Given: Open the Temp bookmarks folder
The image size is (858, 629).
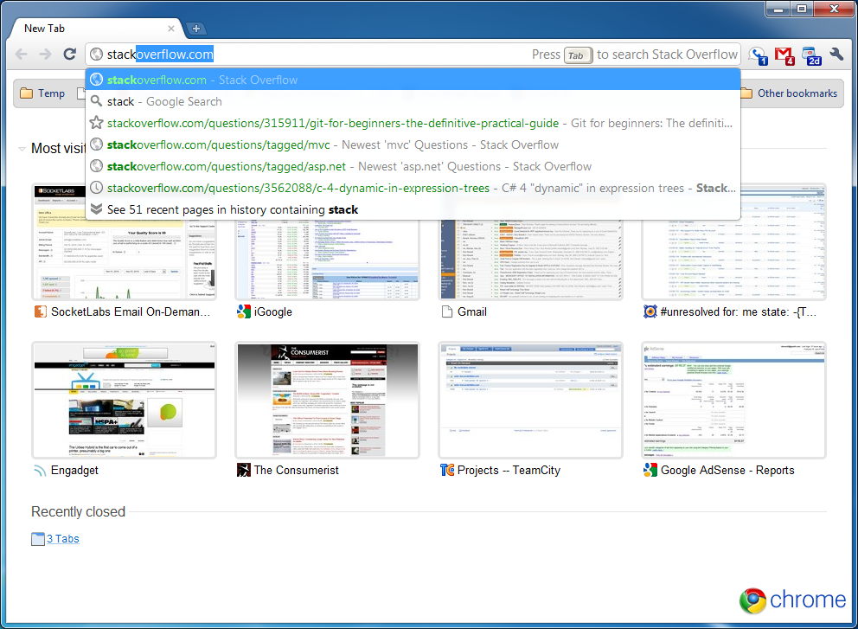Looking at the screenshot, I should click(42, 93).
